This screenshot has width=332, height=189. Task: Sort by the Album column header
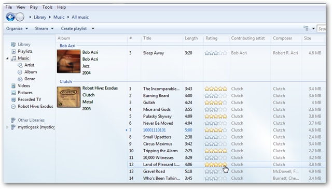pyautogui.click(x=64, y=38)
